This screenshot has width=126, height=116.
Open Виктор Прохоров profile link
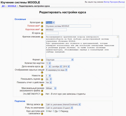tap(111, 2)
